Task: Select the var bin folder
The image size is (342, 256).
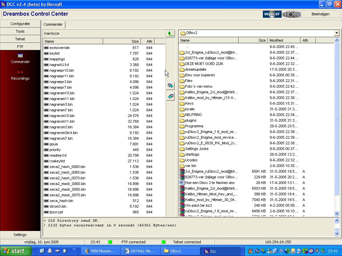Action: click(x=256, y=166)
